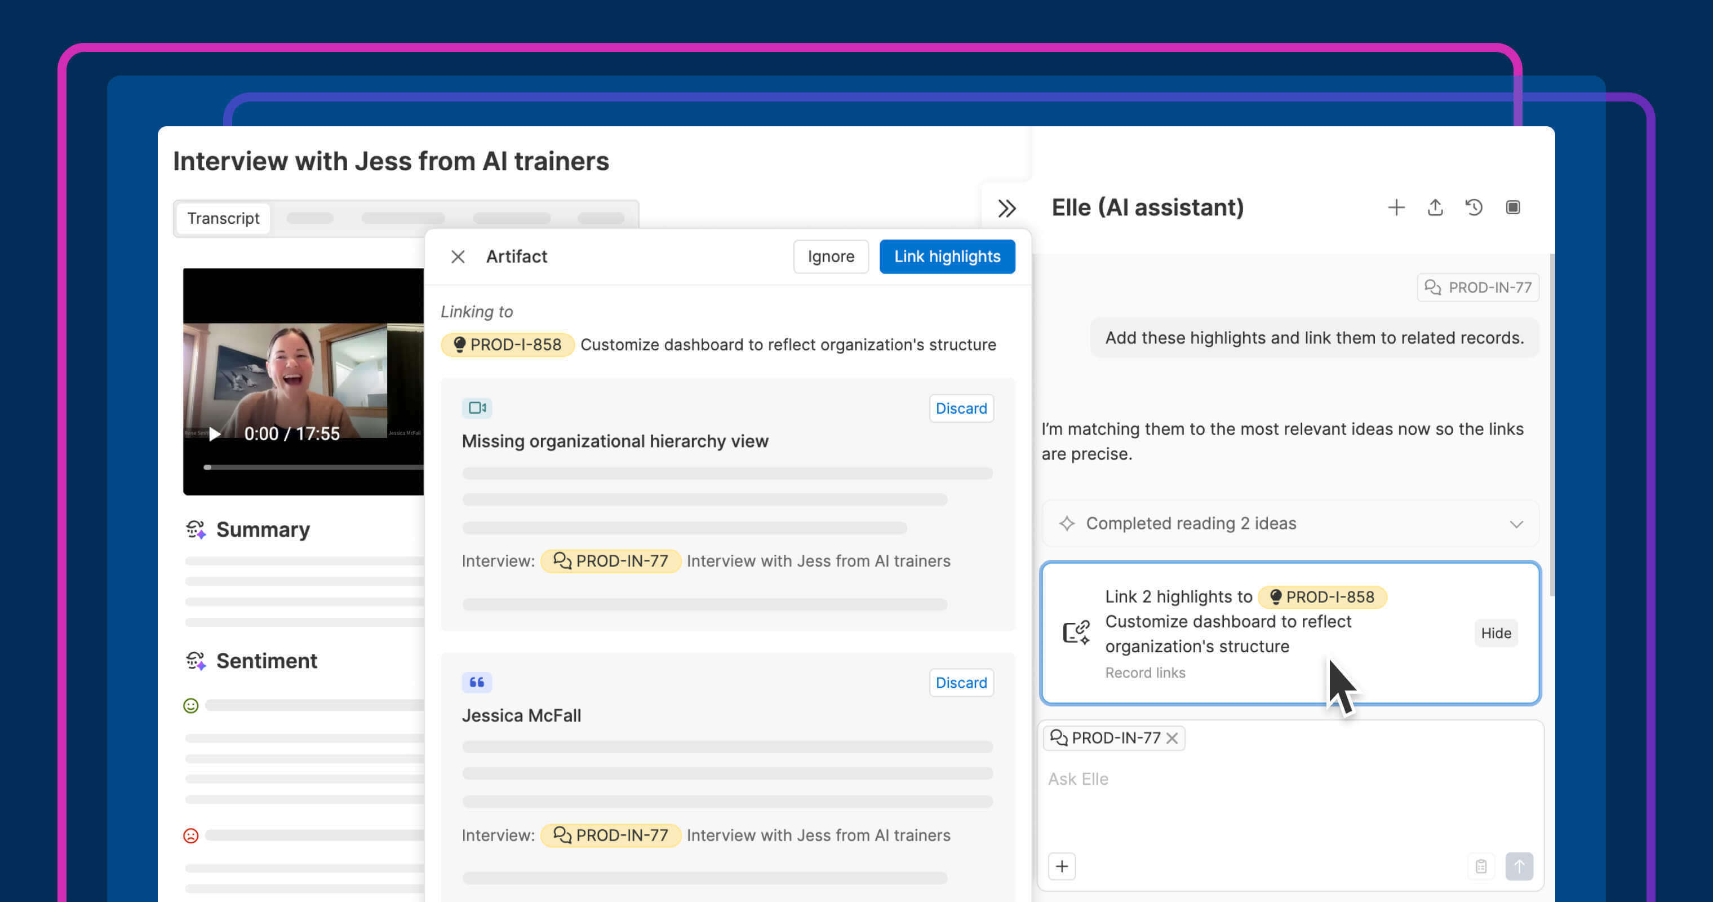Click the 'Jessica McFall' highlight name
This screenshot has height=902, width=1713.
[x=521, y=716]
